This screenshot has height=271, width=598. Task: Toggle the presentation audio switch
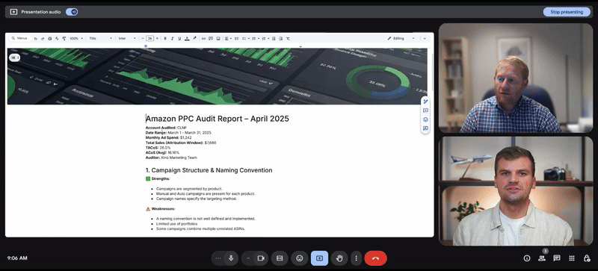click(72, 12)
